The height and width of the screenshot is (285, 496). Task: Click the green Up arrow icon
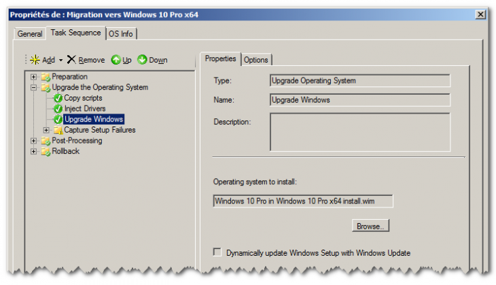click(x=116, y=60)
